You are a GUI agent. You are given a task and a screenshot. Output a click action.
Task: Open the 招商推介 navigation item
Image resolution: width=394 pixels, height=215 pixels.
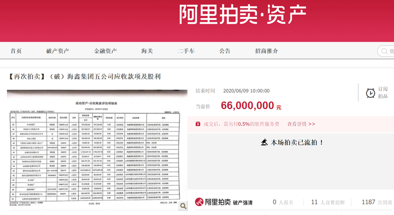[266, 51]
